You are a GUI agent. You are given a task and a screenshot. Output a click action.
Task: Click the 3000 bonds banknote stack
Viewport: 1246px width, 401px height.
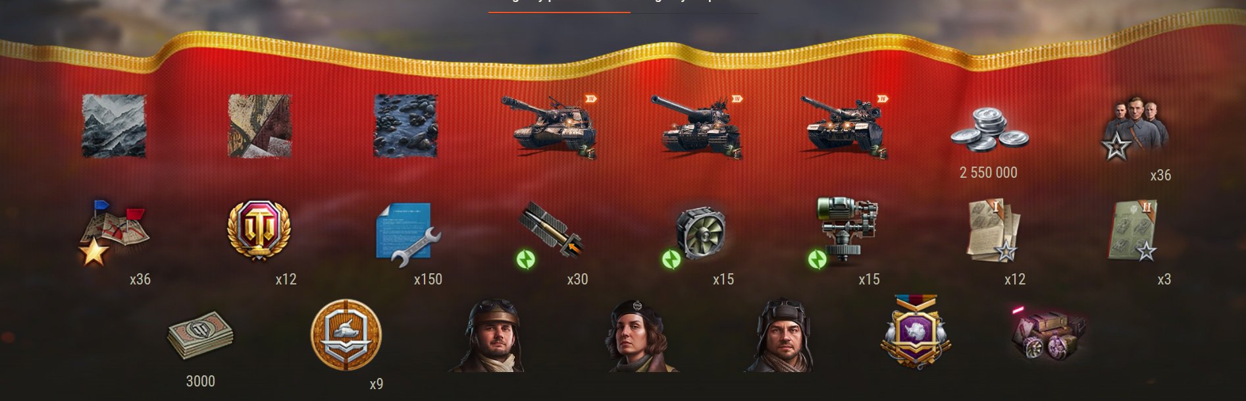[x=200, y=336]
